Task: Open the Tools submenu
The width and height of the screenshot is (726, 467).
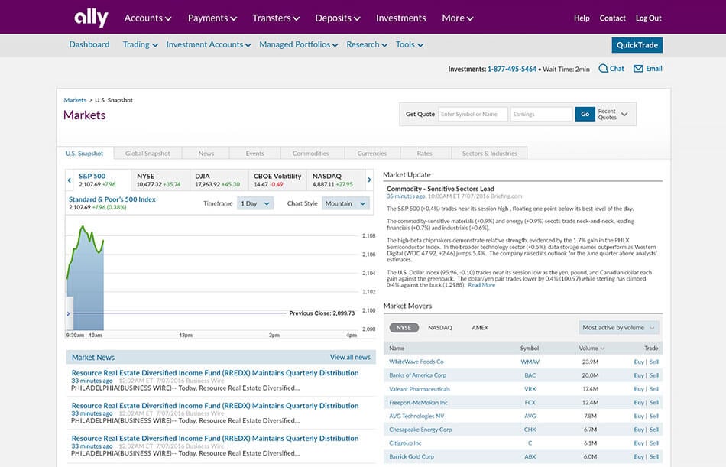Action: [410, 44]
